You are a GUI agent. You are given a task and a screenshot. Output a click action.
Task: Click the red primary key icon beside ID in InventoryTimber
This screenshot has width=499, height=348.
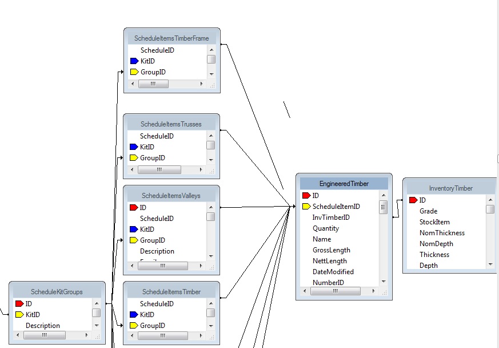tap(413, 200)
